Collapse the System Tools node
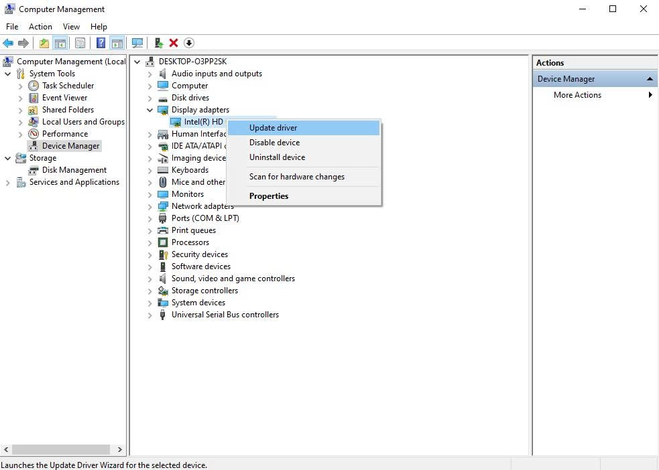 pos(7,74)
